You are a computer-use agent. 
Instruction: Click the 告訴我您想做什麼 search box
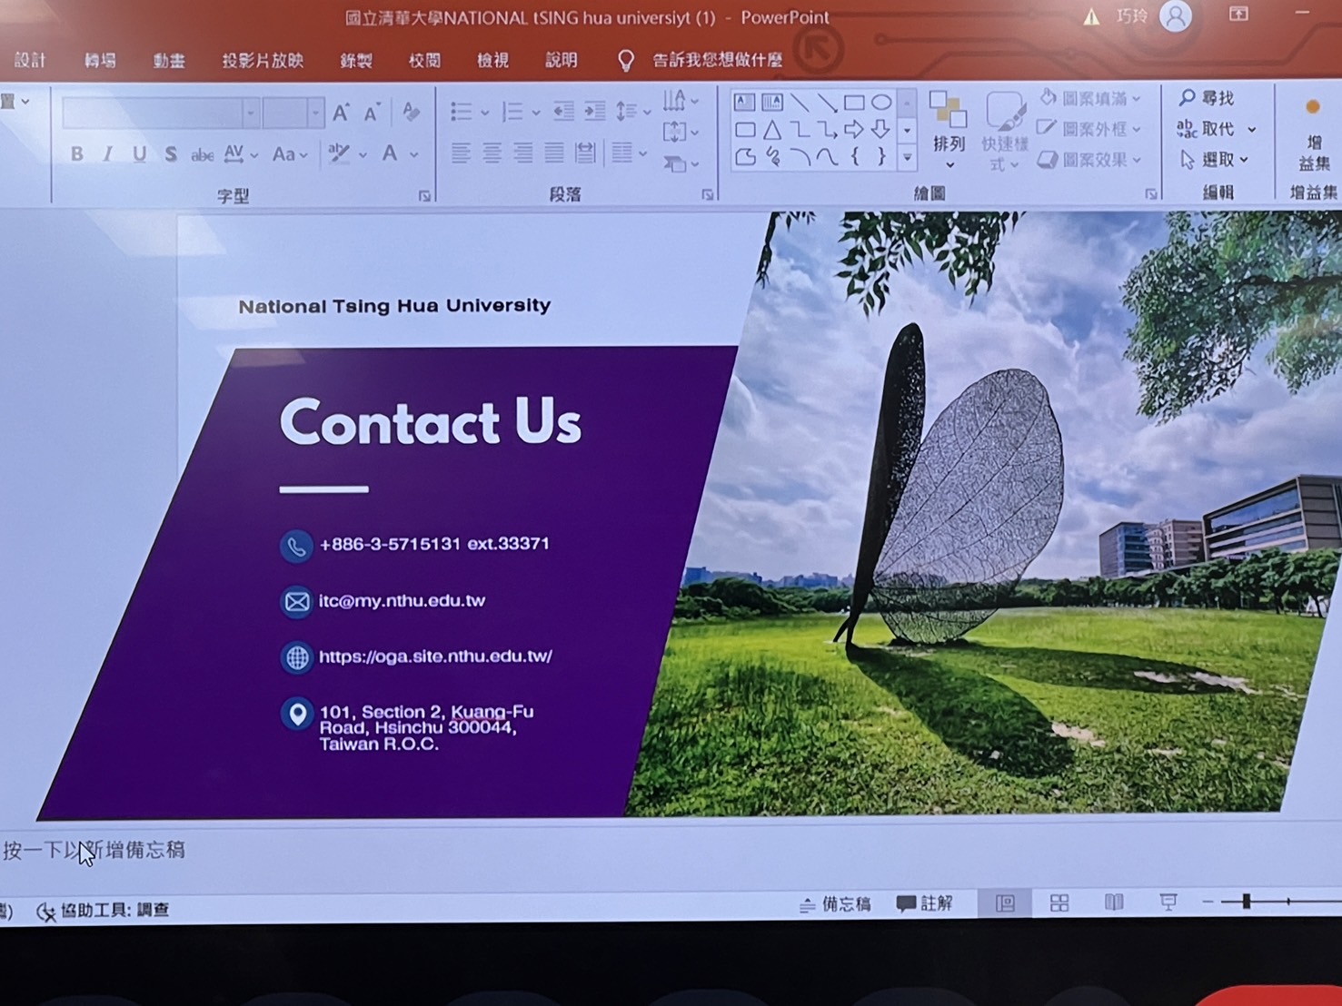[x=718, y=60]
